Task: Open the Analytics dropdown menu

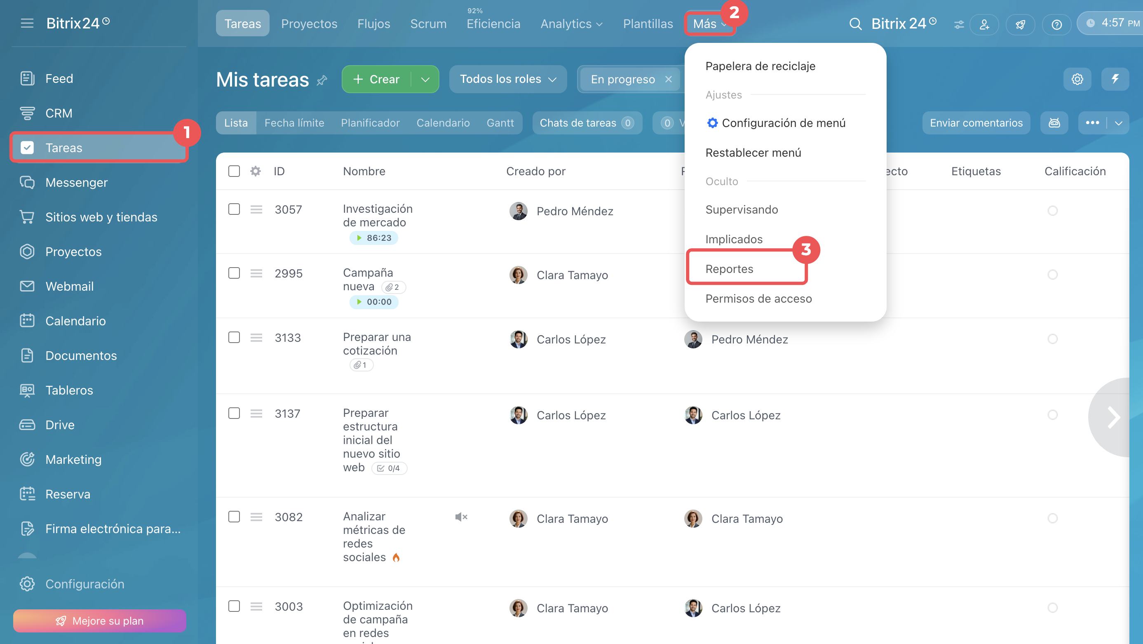Action: coord(571,24)
